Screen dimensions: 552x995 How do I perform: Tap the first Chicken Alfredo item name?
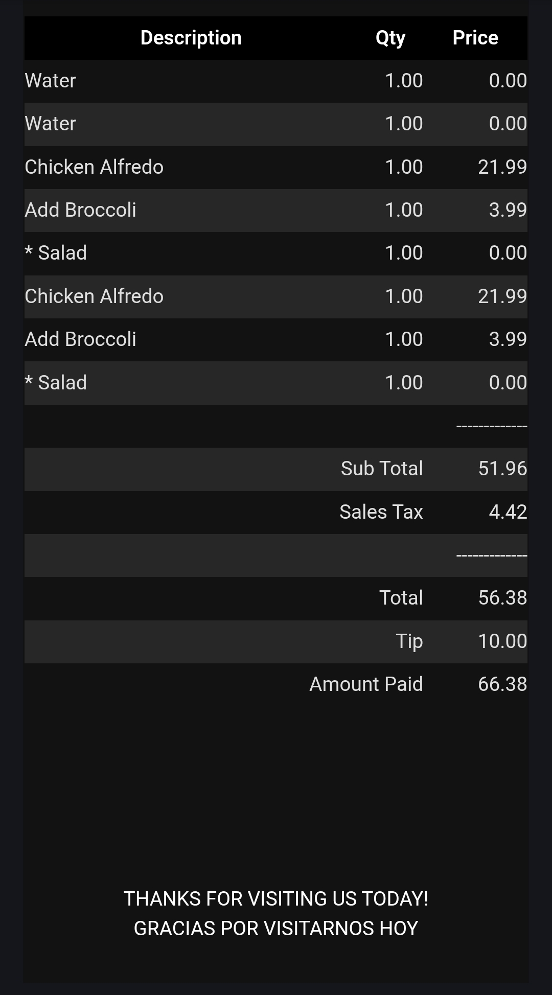(x=94, y=167)
